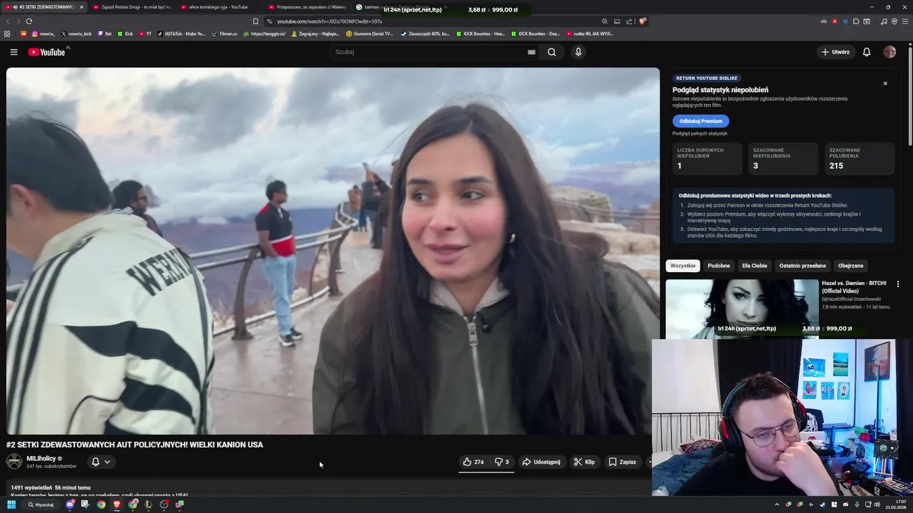The image size is (913, 513).
Task: Open the Hazel vs. Damien video thumbnail
Action: coord(742,309)
